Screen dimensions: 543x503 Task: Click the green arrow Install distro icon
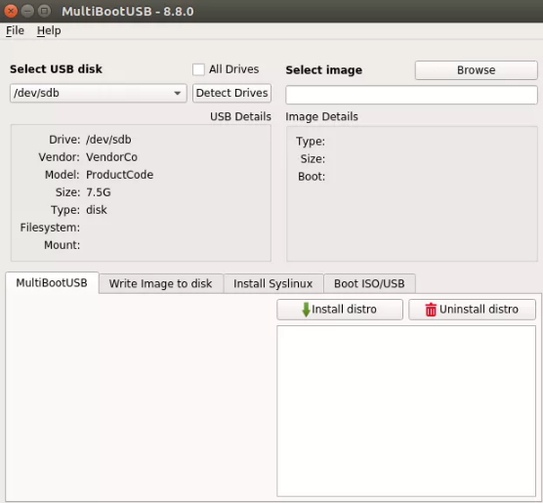pos(306,310)
